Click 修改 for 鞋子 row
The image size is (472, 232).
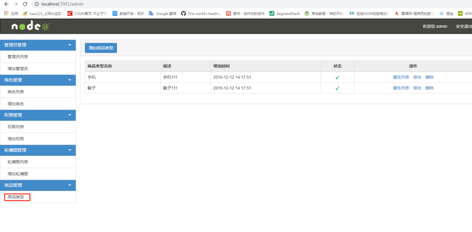point(417,88)
